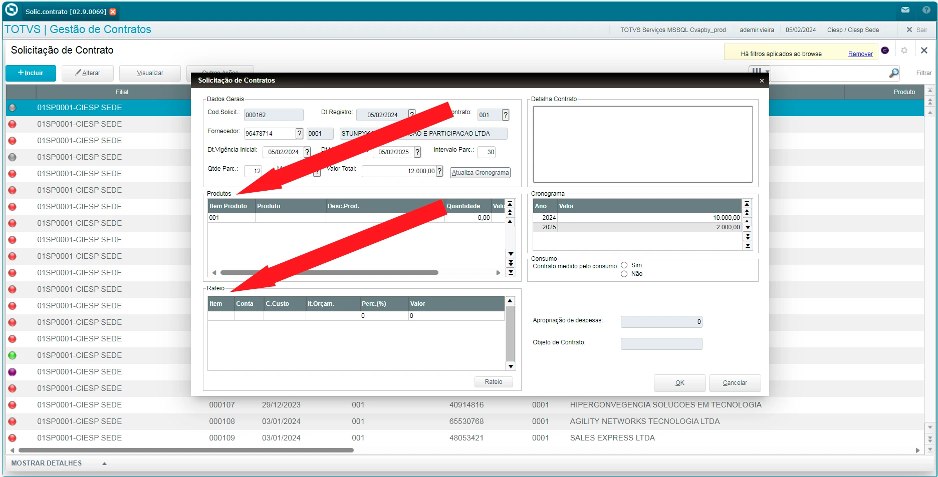
Task: Select Sim for contract measured by consumption
Action: click(x=624, y=265)
